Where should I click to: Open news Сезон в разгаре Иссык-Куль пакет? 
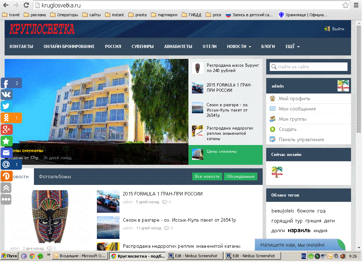[x=179, y=220]
